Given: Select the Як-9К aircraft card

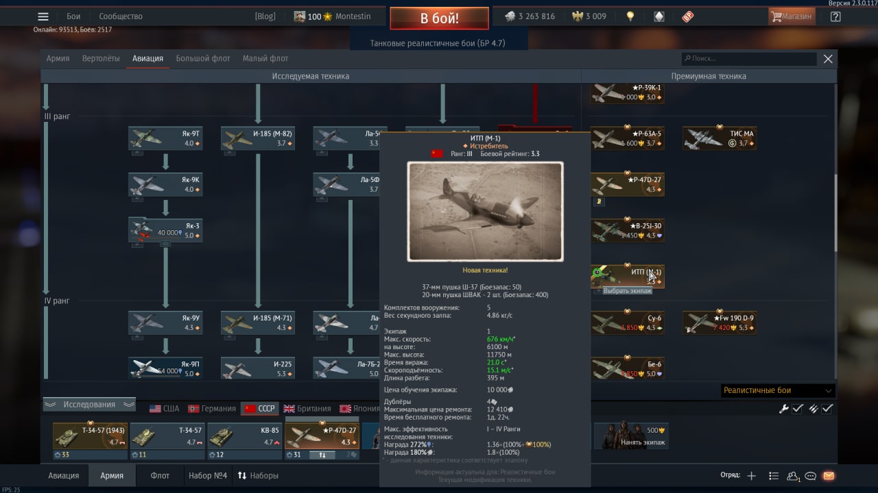Looking at the screenshot, I should click(x=165, y=184).
